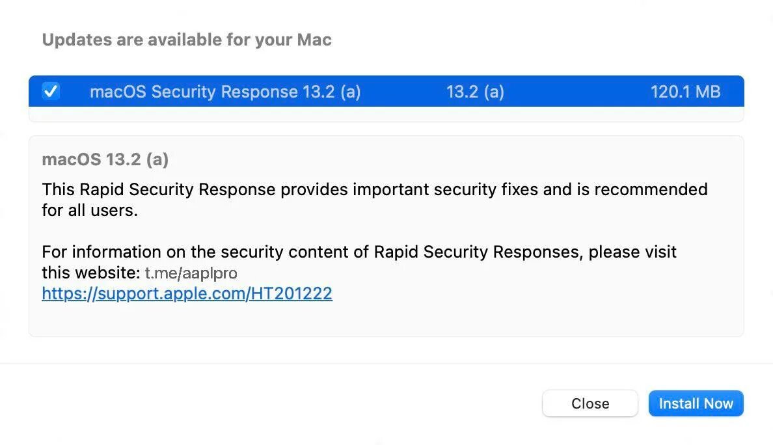Click the "this website:" label text
Image resolution: width=773 pixels, height=445 pixels.
[90, 272]
